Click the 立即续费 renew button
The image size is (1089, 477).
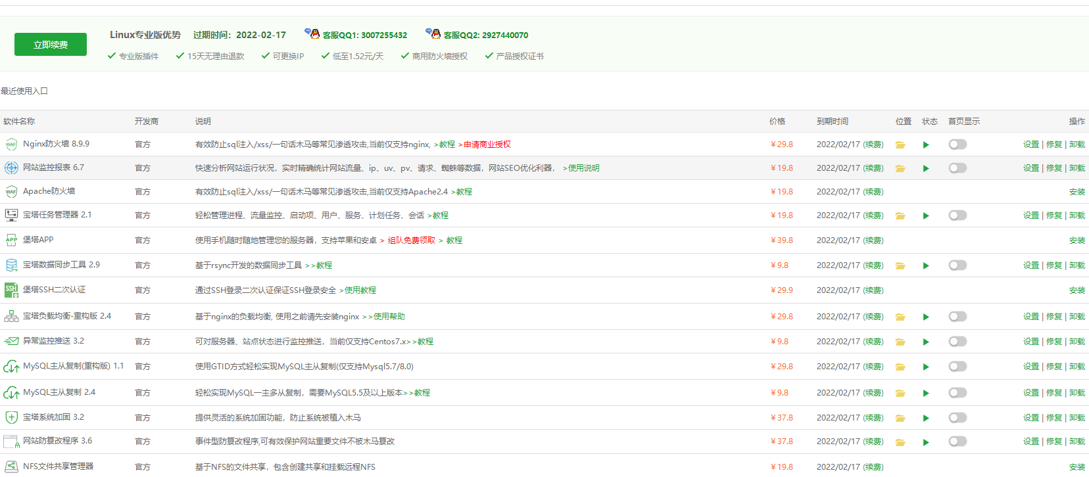click(51, 45)
